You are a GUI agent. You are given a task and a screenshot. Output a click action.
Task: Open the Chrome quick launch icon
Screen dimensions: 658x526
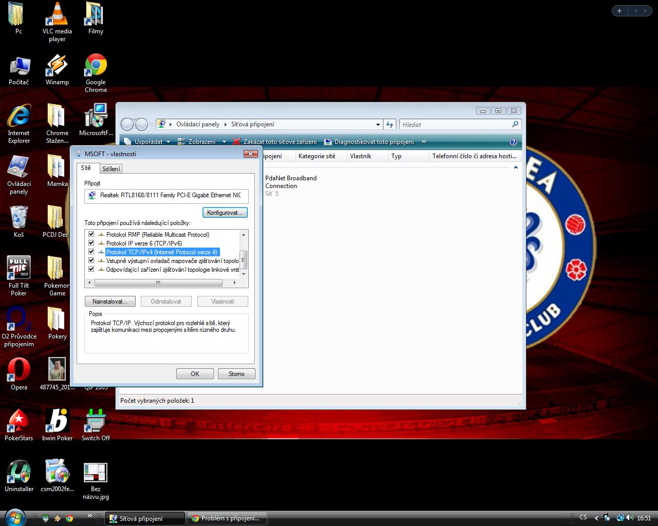69,518
